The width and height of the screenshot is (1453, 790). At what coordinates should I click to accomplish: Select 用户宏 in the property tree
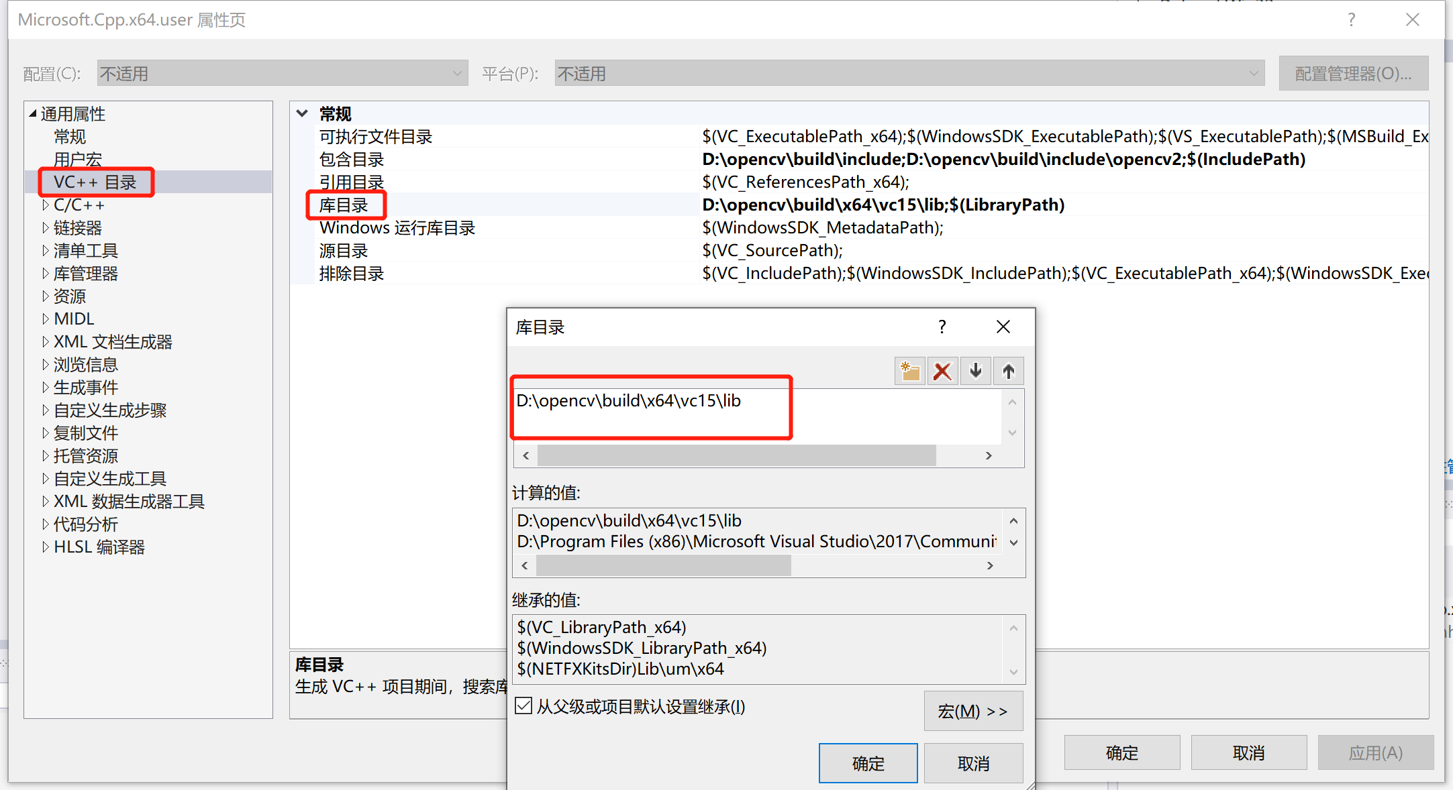point(78,160)
